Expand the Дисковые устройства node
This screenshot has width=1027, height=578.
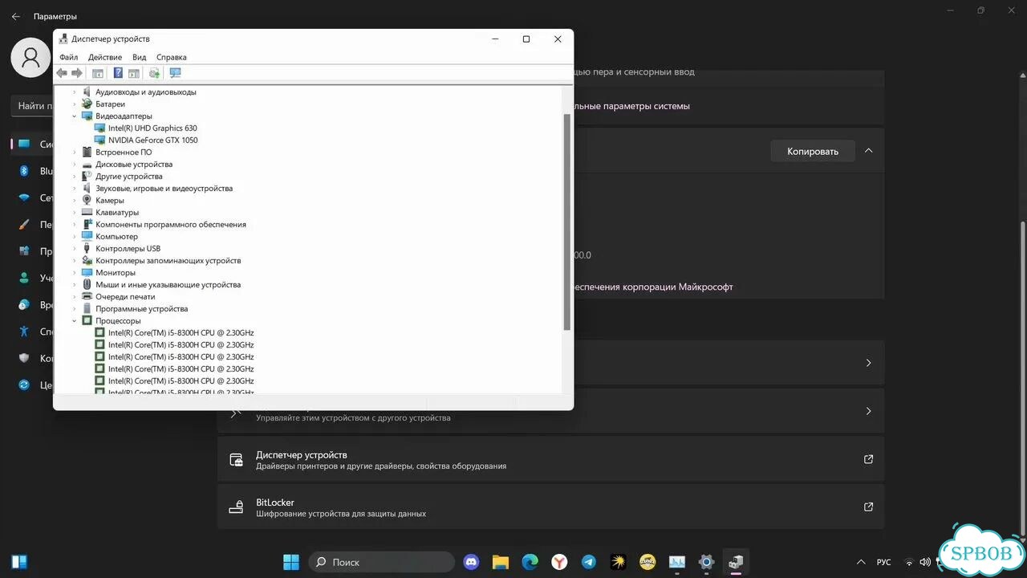tap(75, 164)
